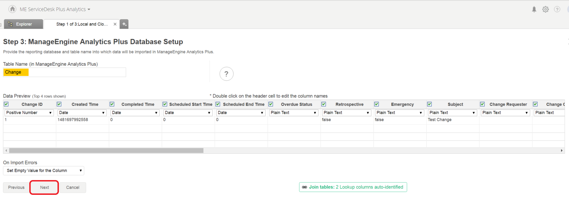Viewport: 569px width, 198px height.
Task: Uncheck the Change ID column checkbox
Action: click(x=6, y=104)
